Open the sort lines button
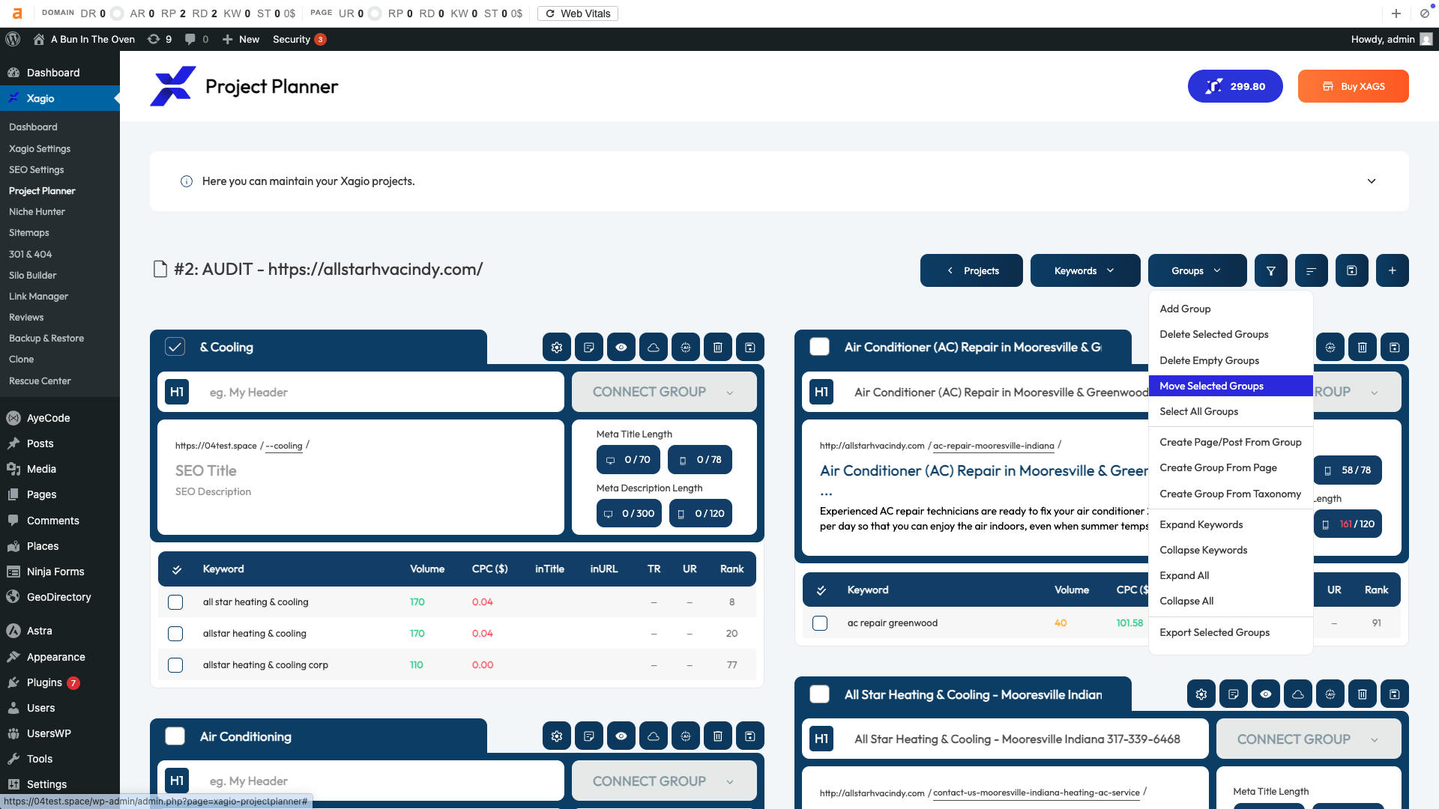This screenshot has height=809, width=1439. [1311, 270]
